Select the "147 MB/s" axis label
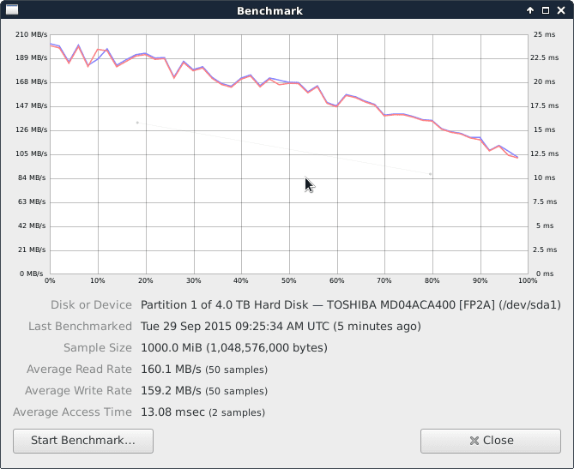Screen dimensions: 574x469 pyautogui.click(x=31, y=105)
